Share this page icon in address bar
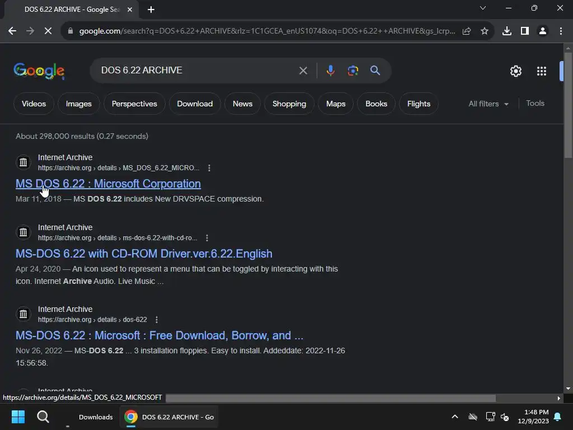 tap(466, 31)
